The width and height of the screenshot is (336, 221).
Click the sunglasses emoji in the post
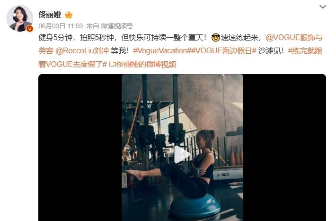tap(216, 38)
